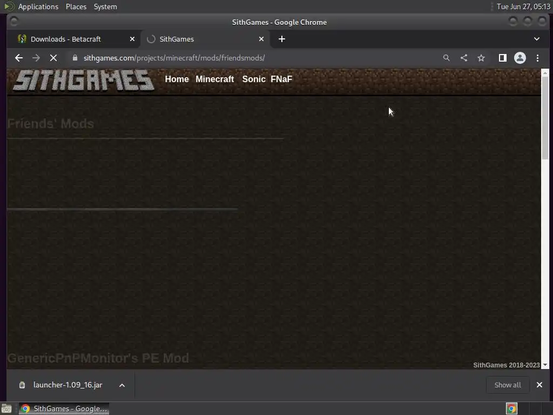Open a new tab with plus button
This screenshot has height=415, width=553.
[x=281, y=39]
